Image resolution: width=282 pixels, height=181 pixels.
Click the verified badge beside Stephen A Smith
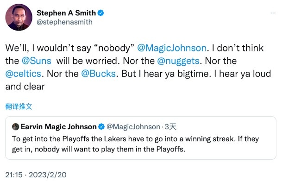[x=101, y=13]
